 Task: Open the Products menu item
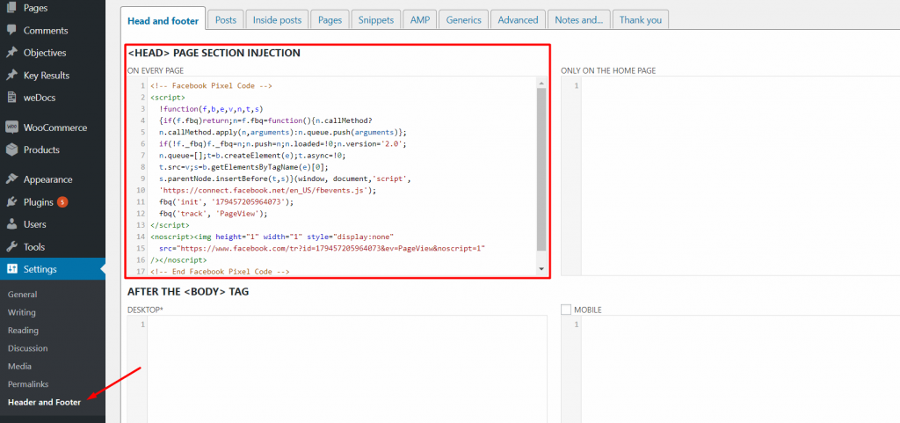tap(41, 150)
